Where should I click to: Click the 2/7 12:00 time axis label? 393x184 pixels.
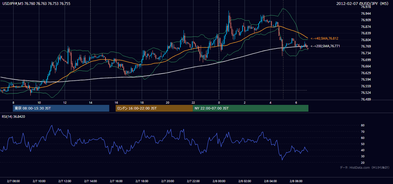(x=65, y=181)
